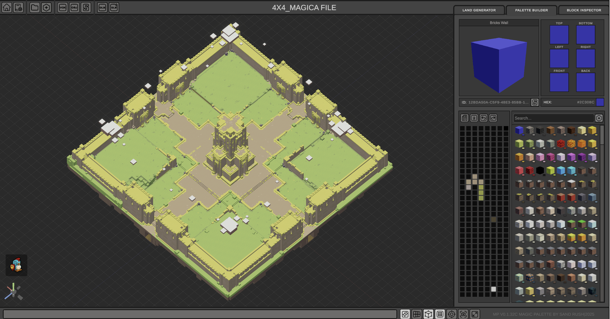The height and width of the screenshot is (319, 610).
Task: Click the OBJ export button
Action: 74,7
